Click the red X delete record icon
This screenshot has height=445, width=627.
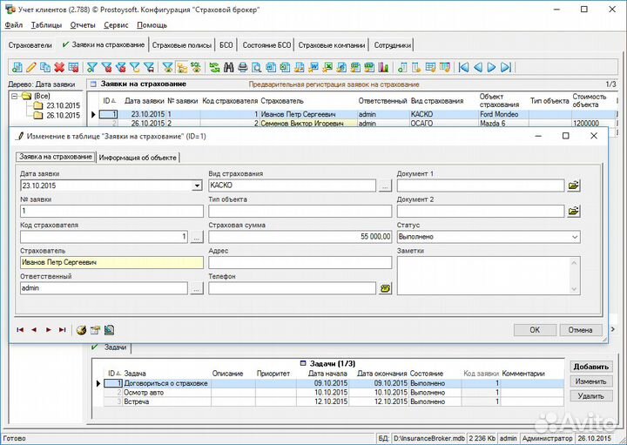[x=59, y=67]
